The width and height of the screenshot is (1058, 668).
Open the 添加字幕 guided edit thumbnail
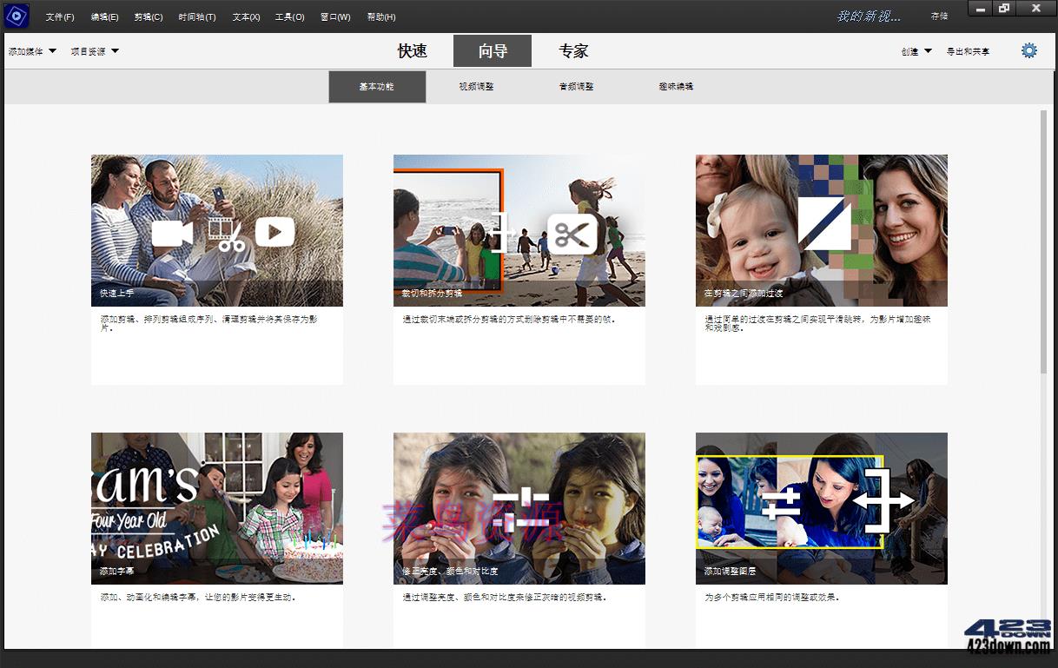[216, 508]
